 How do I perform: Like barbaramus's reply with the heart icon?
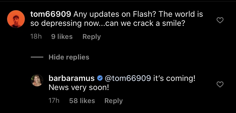(x=220, y=85)
